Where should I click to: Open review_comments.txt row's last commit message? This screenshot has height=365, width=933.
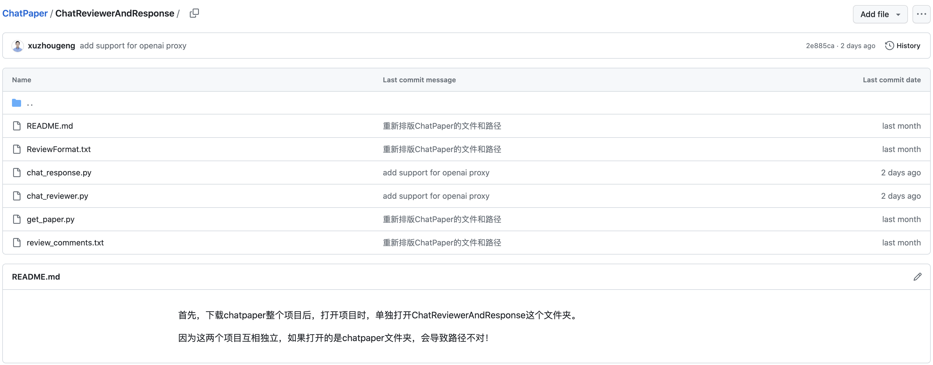point(442,242)
